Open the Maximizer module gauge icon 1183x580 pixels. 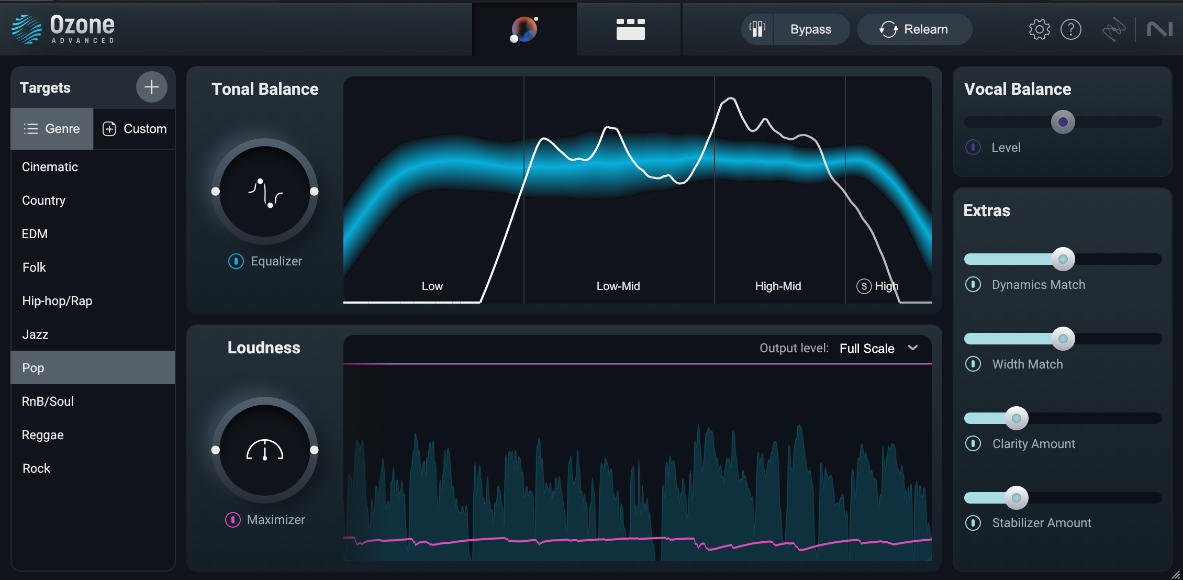(x=265, y=450)
